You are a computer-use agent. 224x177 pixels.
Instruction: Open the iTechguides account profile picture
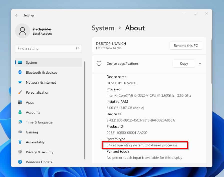[22, 31]
